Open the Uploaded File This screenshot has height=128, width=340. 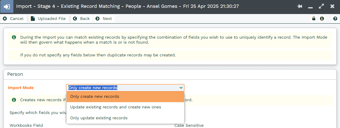pyautogui.click(x=48, y=19)
